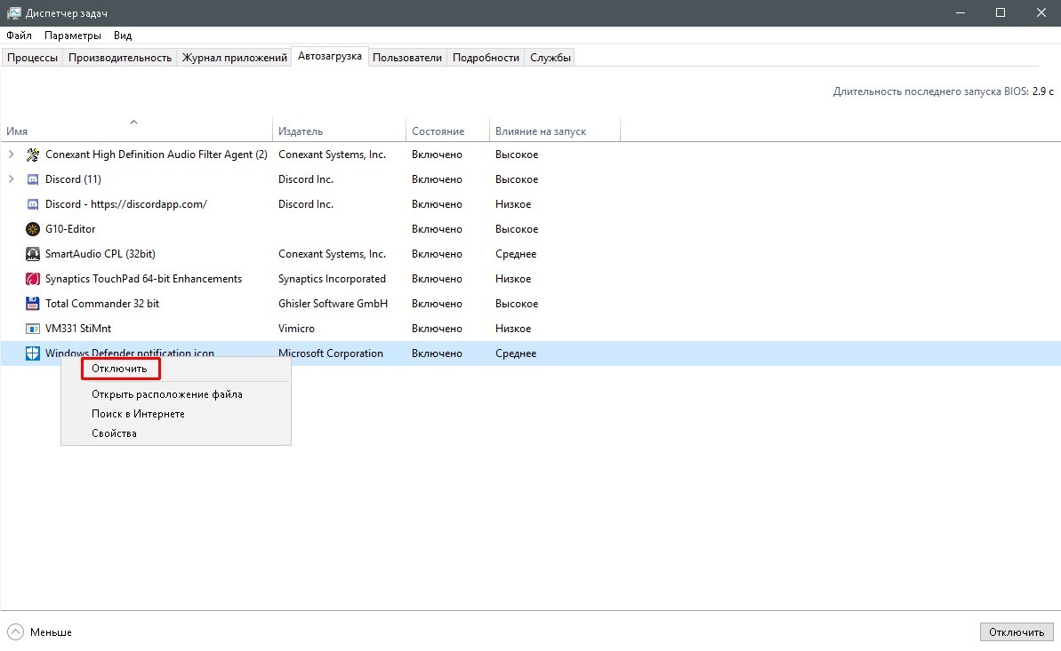Sort by the Издатель column header
Viewport: 1061px width, 651px height.
[x=339, y=131]
